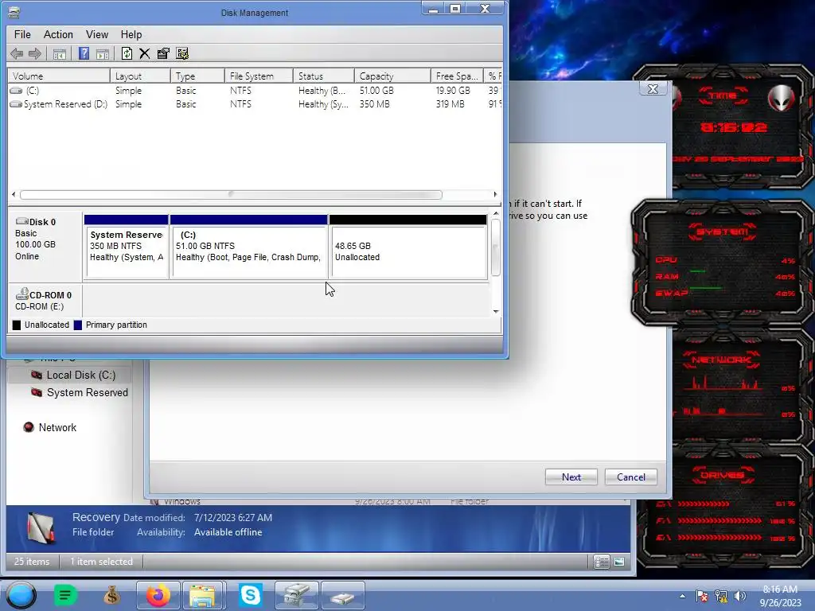Toggle the Show/Hide Action Pane toolbar icon
This screenshot has width=815, height=611.
pyautogui.click(x=103, y=53)
